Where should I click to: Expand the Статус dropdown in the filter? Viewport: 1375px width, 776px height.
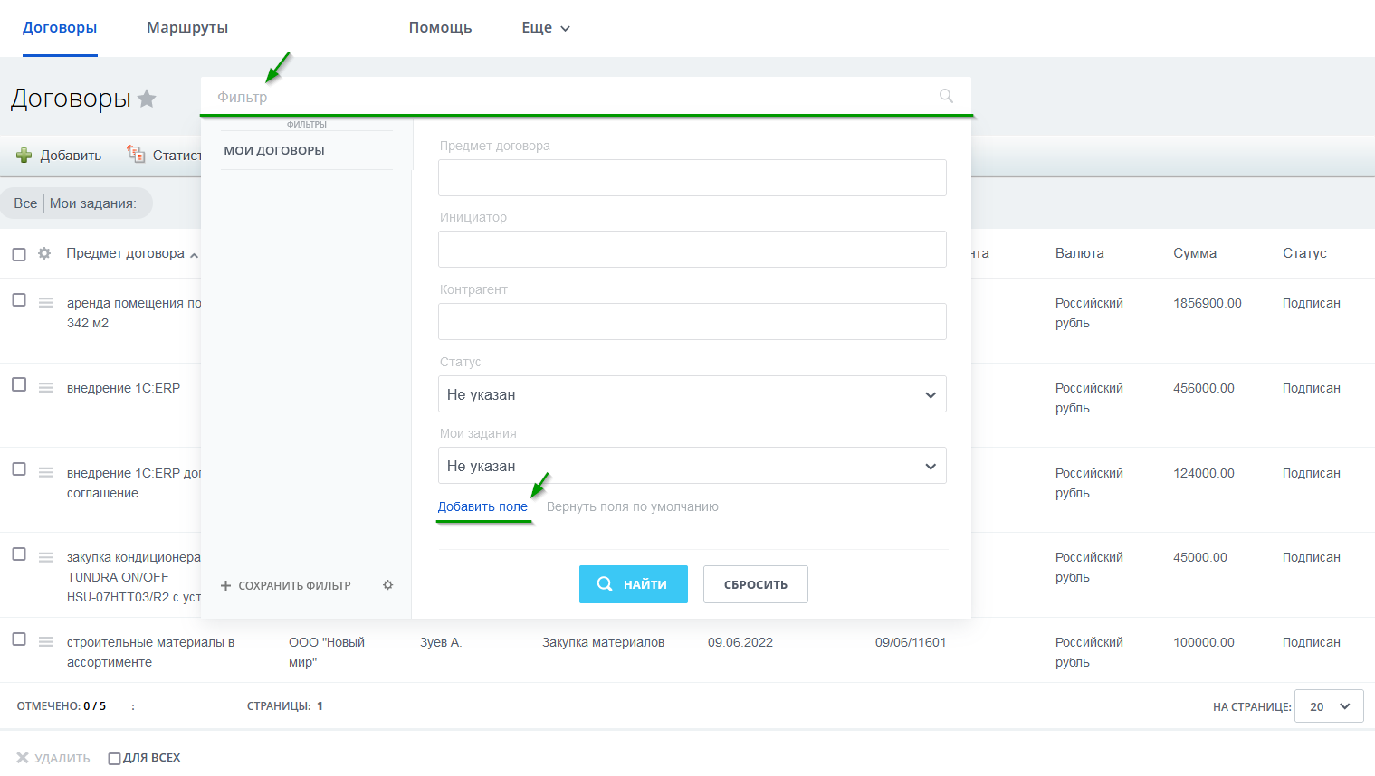click(x=692, y=394)
